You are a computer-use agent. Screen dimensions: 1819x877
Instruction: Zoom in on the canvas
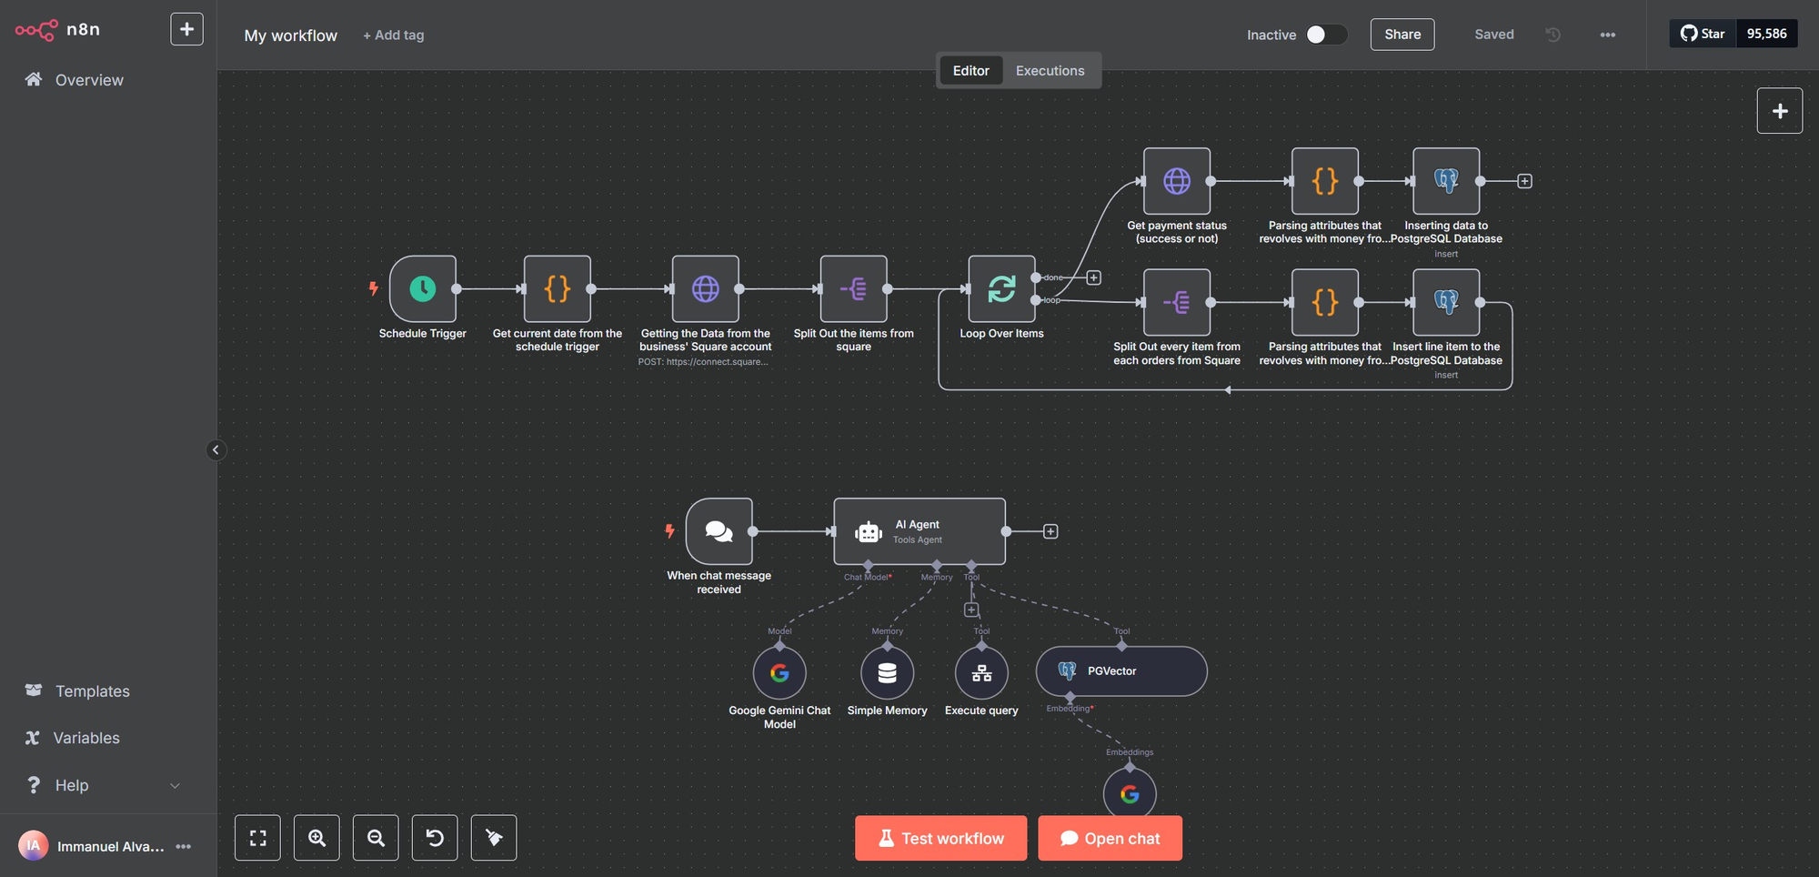pos(317,838)
